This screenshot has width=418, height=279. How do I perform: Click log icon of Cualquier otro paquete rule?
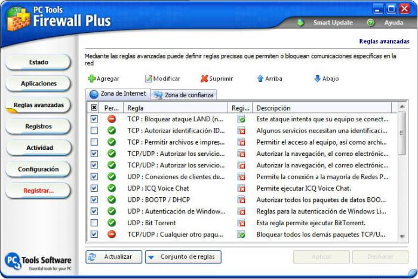(241, 234)
